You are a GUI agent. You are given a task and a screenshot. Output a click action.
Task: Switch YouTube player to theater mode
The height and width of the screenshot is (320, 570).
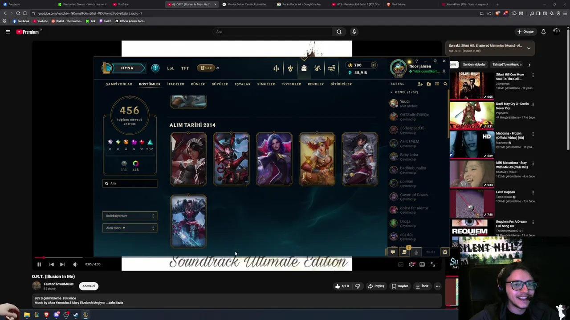pos(422,264)
